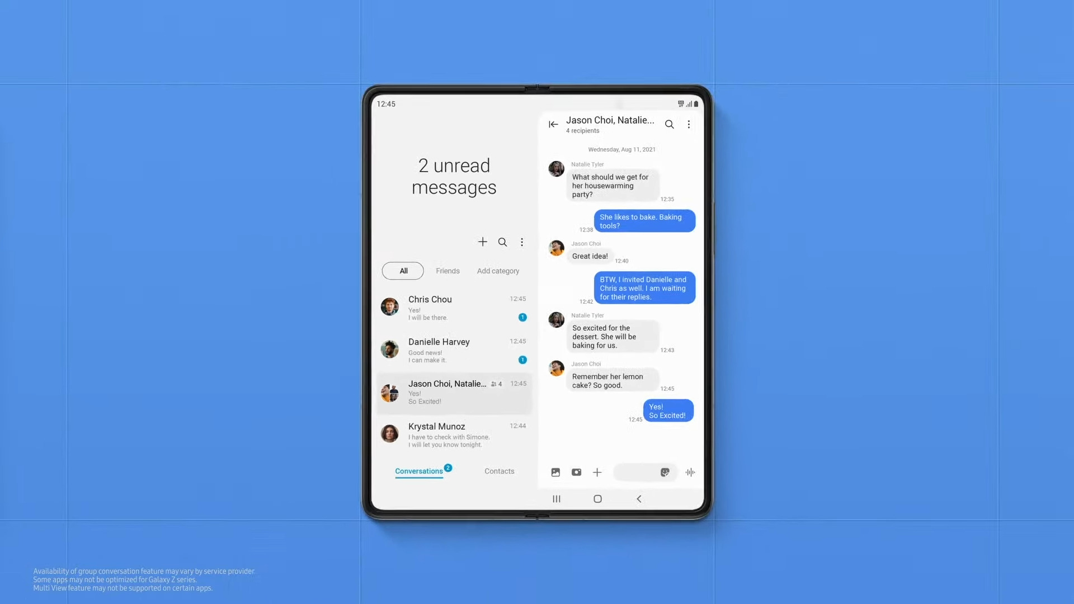The height and width of the screenshot is (604, 1074).
Task: Tap the search icon in conversation list
Action: tap(502, 242)
